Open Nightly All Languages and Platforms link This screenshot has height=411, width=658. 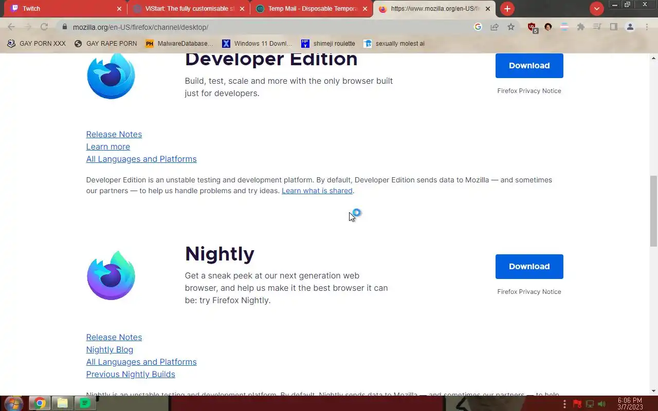point(141,362)
